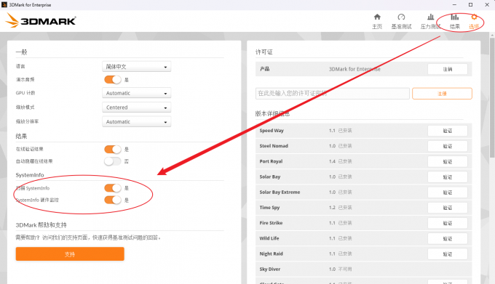The height and width of the screenshot is (284, 495).
Task: Enable auto-hide online results switch
Action: click(x=113, y=161)
